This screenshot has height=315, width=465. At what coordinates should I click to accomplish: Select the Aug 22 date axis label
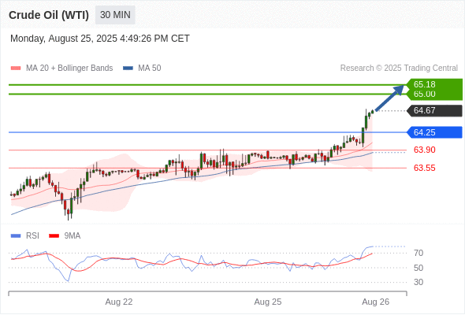point(119,302)
